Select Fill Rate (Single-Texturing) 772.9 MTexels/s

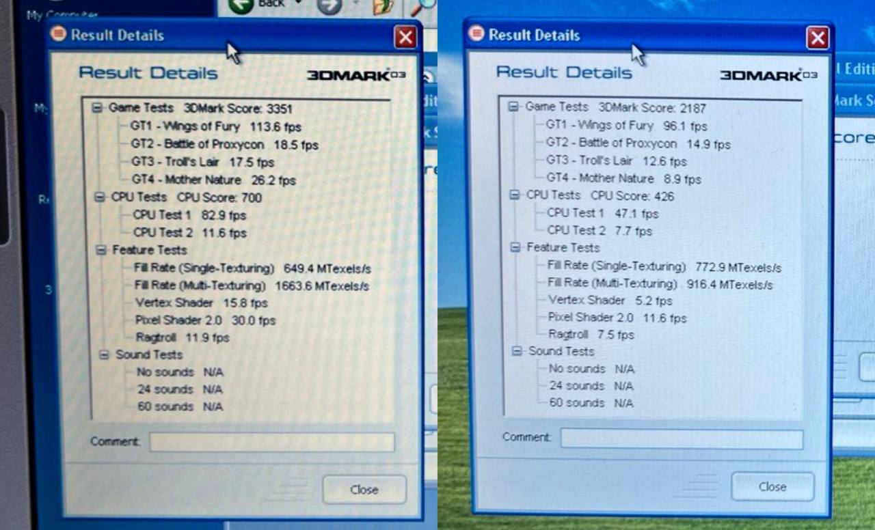664,266
